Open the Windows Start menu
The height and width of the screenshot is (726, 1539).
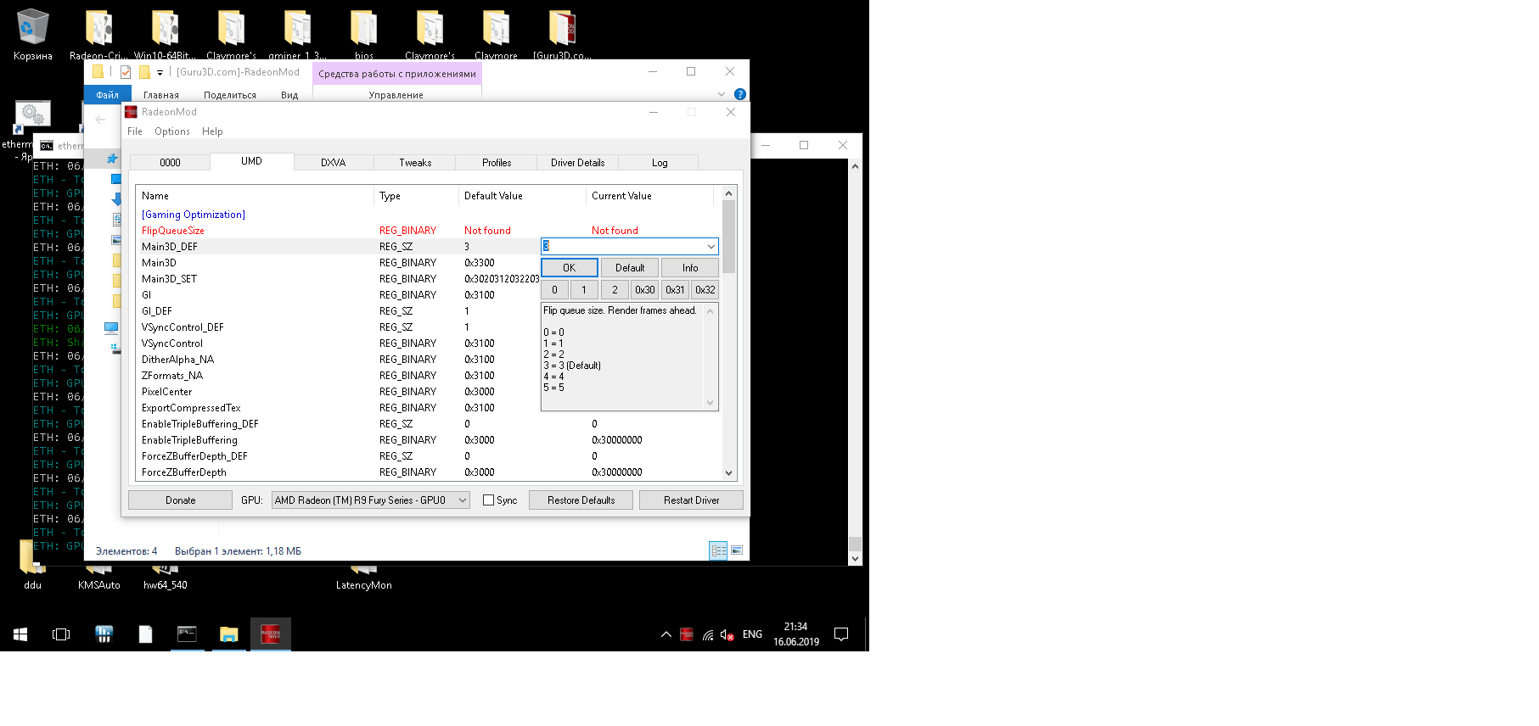[20, 634]
